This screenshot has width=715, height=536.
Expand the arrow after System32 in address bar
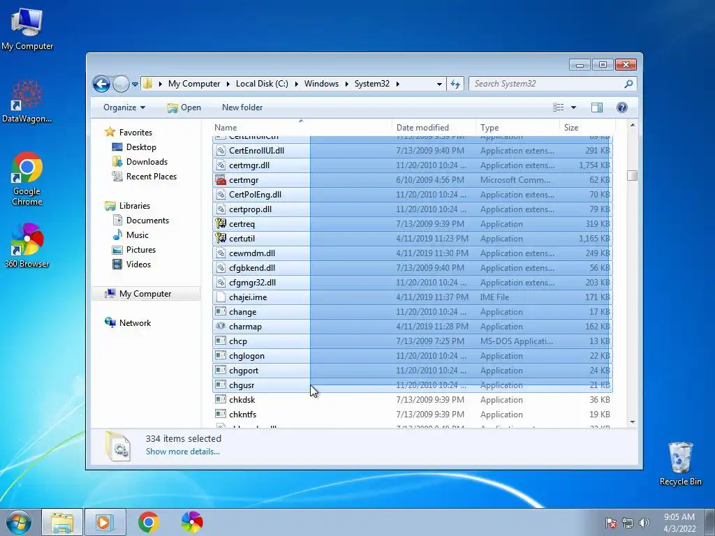(x=397, y=84)
